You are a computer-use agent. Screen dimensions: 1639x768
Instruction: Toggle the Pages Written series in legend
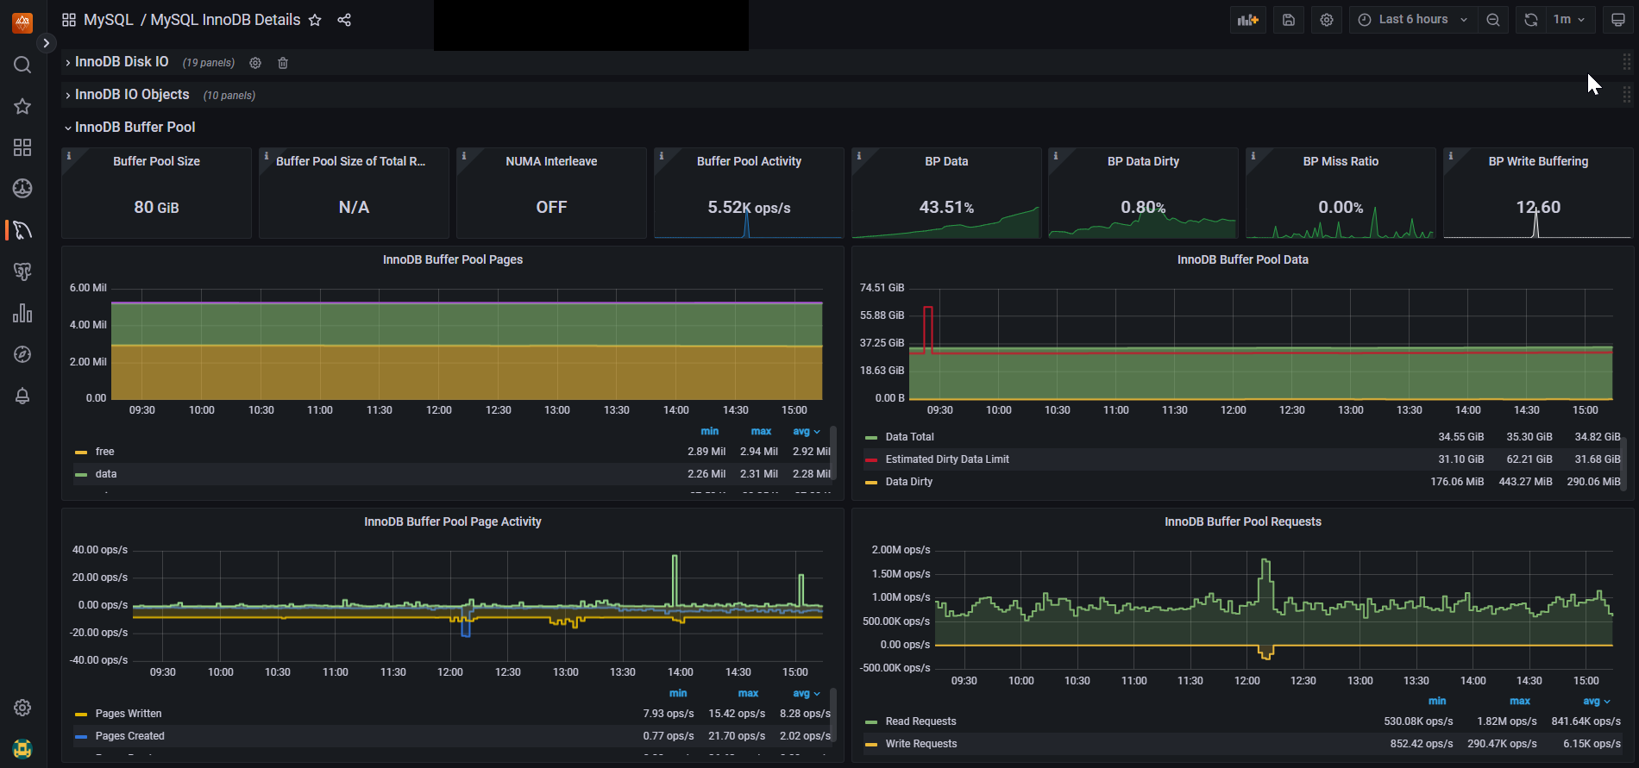pyautogui.click(x=129, y=714)
